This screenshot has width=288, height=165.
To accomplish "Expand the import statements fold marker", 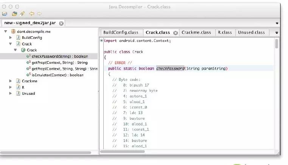I will coord(101,41).
